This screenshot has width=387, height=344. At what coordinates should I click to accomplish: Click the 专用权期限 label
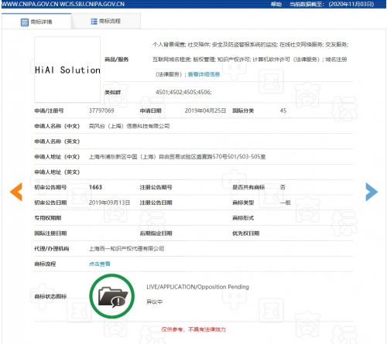pos(48,218)
